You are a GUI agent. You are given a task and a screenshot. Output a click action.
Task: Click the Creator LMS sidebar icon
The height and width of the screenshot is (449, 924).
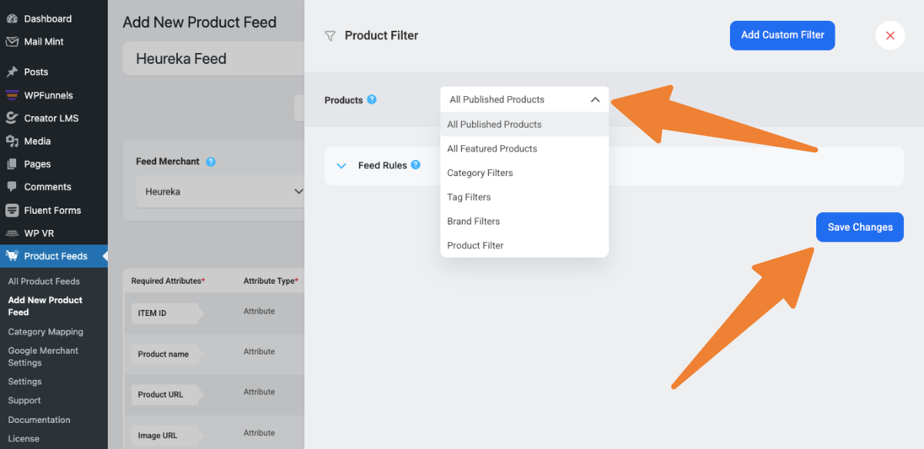(12, 118)
